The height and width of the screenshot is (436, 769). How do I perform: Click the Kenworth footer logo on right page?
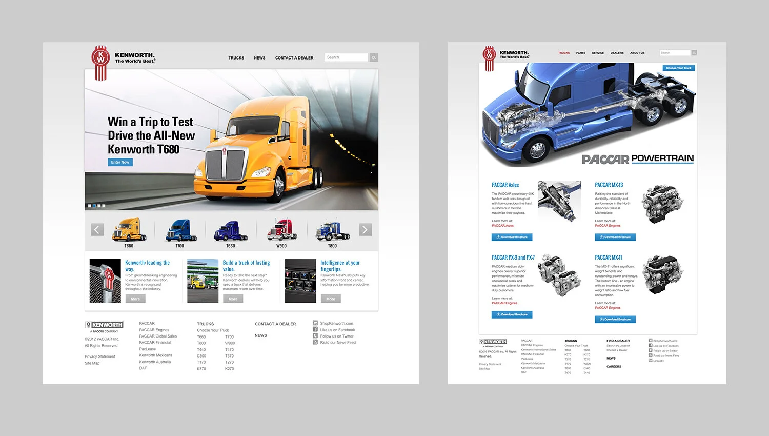click(x=493, y=343)
